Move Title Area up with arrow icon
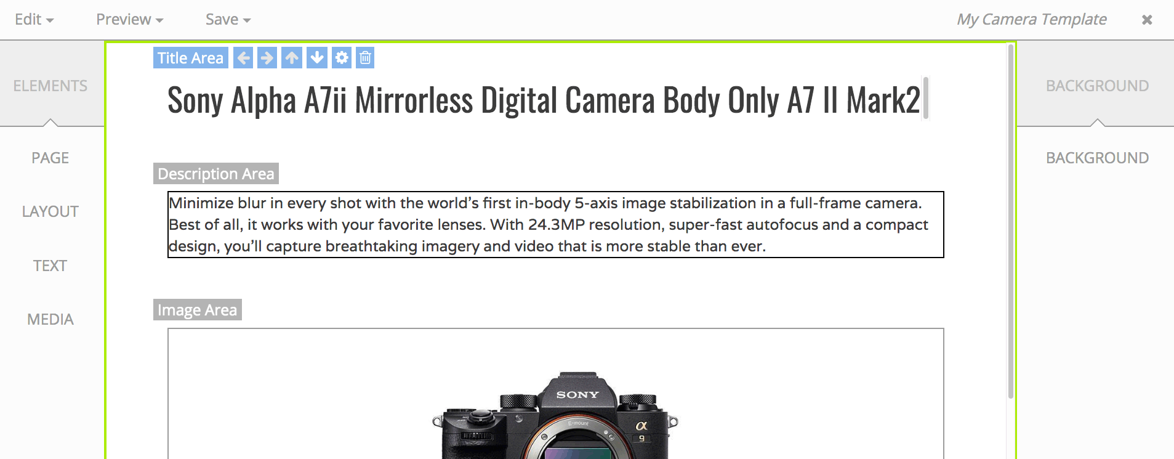The image size is (1174, 459). point(292,58)
